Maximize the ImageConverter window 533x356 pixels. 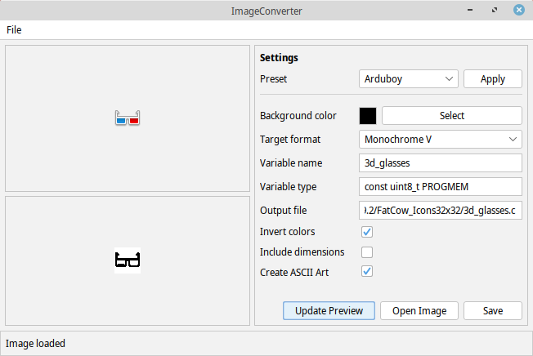coord(495,10)
